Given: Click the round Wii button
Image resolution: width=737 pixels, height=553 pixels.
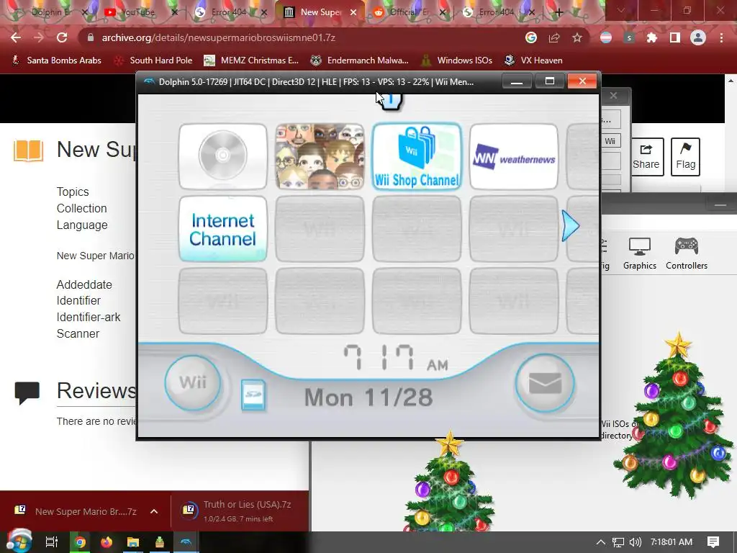Looking at the screenshot, I should tap(193, 383).
